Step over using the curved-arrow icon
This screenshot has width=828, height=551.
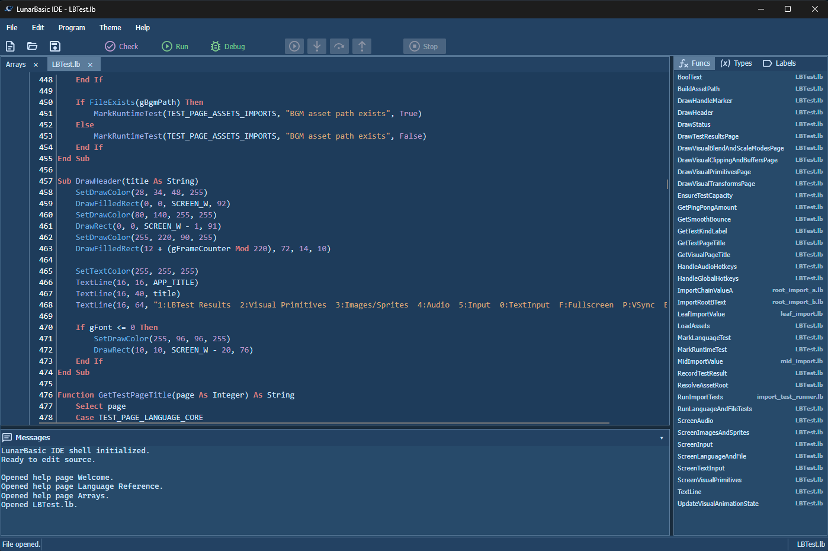(339, 46)
